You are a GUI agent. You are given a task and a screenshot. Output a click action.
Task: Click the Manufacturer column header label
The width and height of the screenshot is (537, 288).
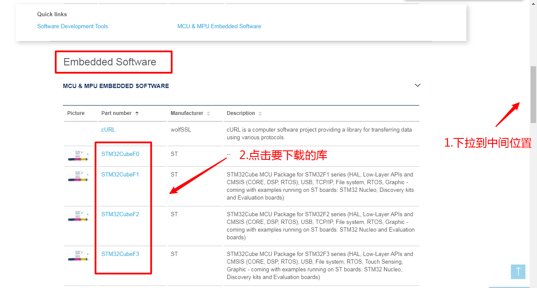187,113
